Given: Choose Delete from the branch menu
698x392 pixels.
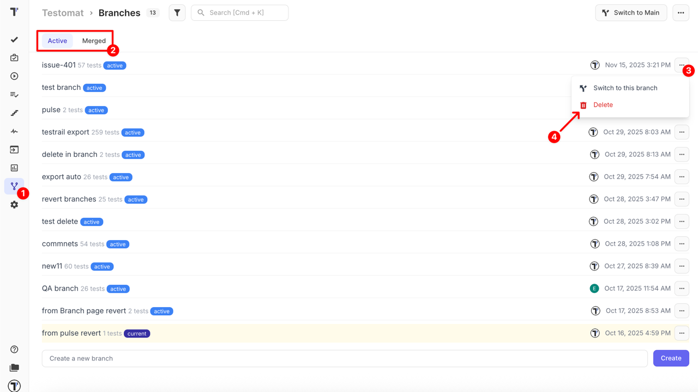Looking at the screenshot, I should (603, 105).
